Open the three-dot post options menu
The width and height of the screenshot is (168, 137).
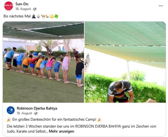[161, 6]
